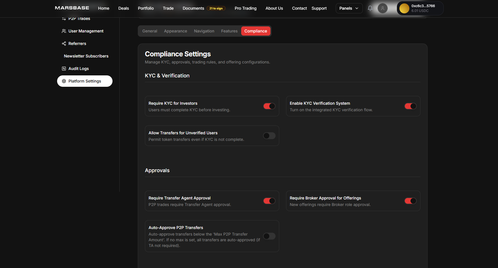Toggle off Require Broker Approval for Offerings
498x268 pixels.
(x=410, y=201)
